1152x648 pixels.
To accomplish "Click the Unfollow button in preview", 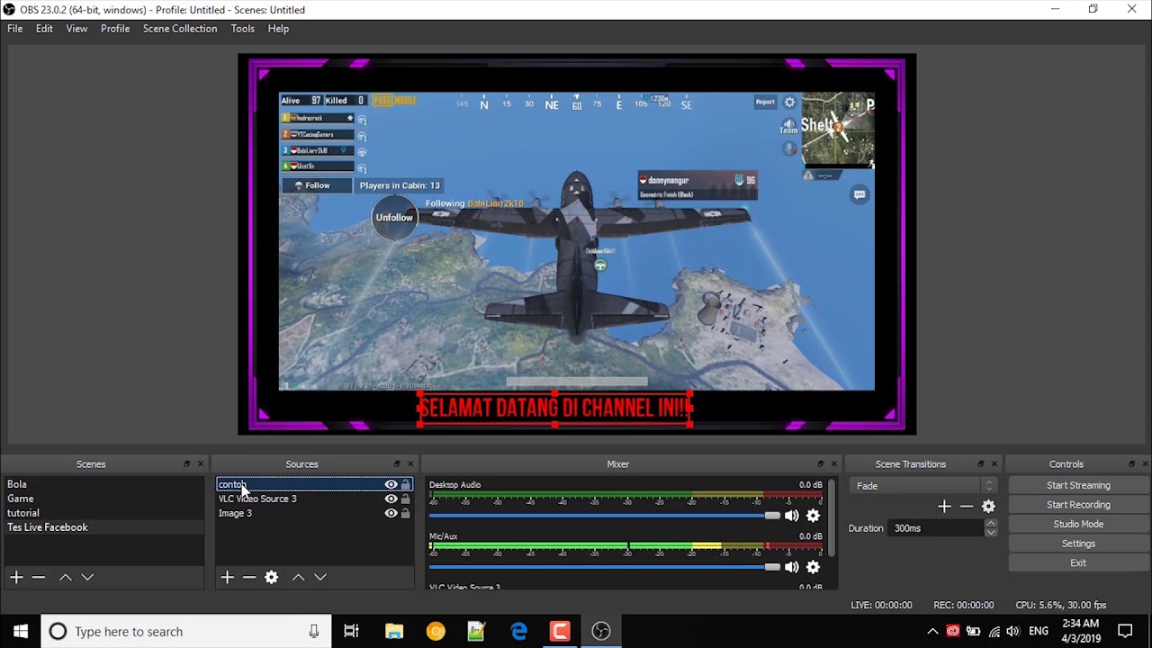I will point(394,218).
